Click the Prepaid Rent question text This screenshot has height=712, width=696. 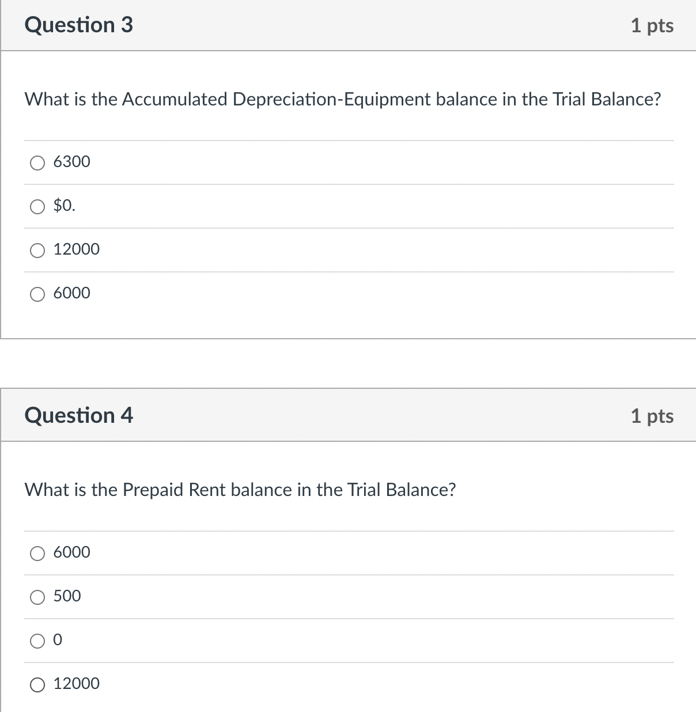[x=240, y=490]
